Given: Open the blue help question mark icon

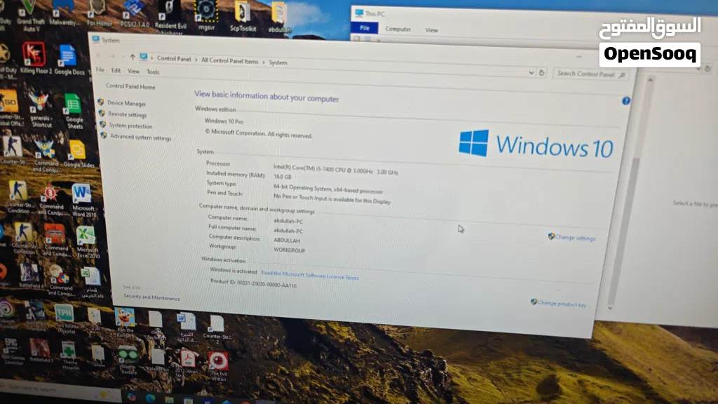Looking at the screenshot, I should [626, 101].
